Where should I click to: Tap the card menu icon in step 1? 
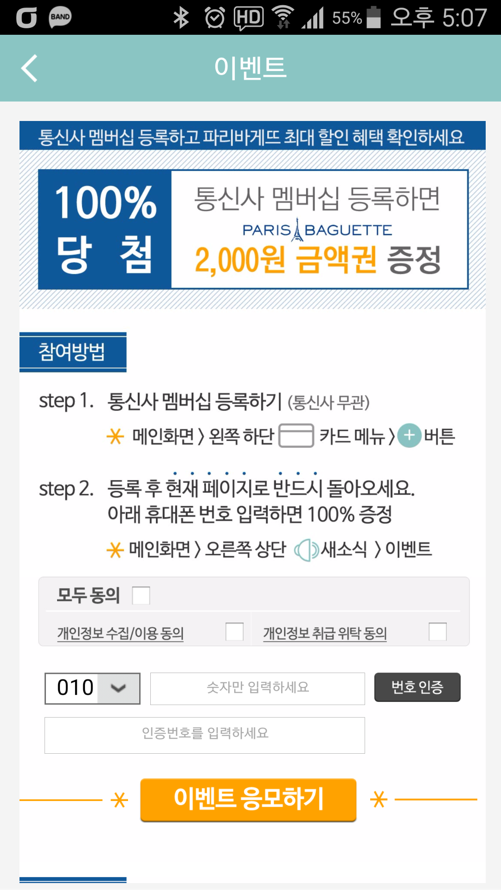point(296,436)
